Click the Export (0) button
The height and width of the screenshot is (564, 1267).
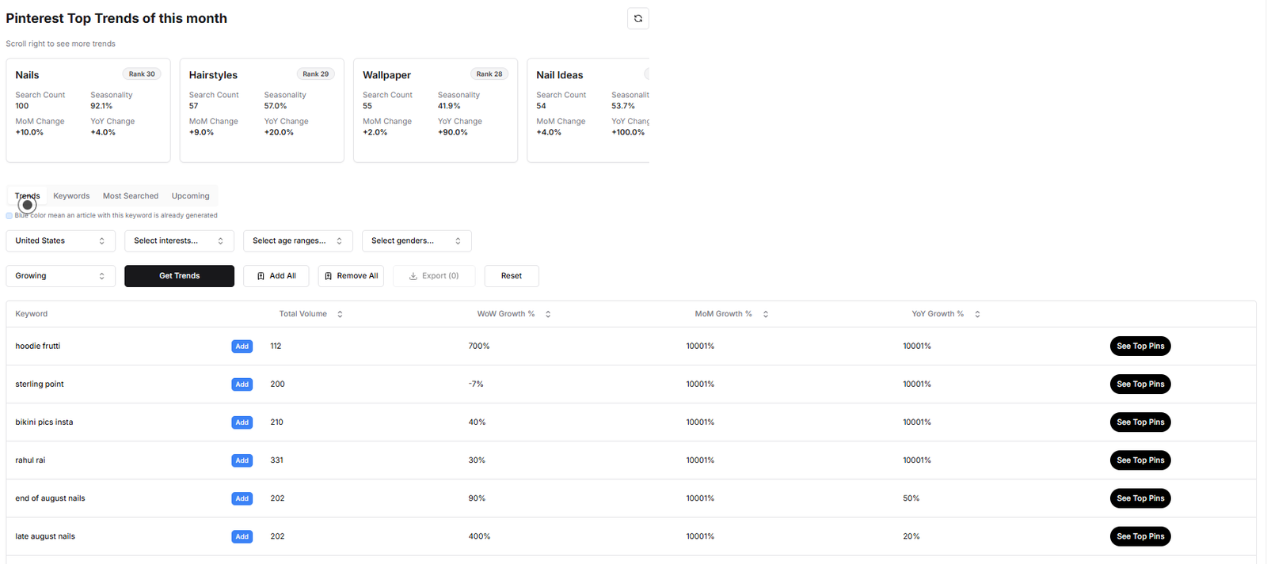click(434, 276)
